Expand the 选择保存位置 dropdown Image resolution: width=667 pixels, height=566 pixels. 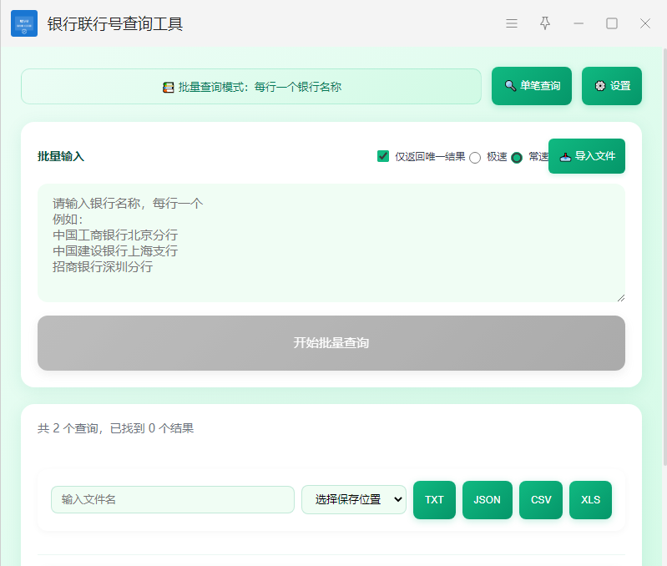(354, 500)
